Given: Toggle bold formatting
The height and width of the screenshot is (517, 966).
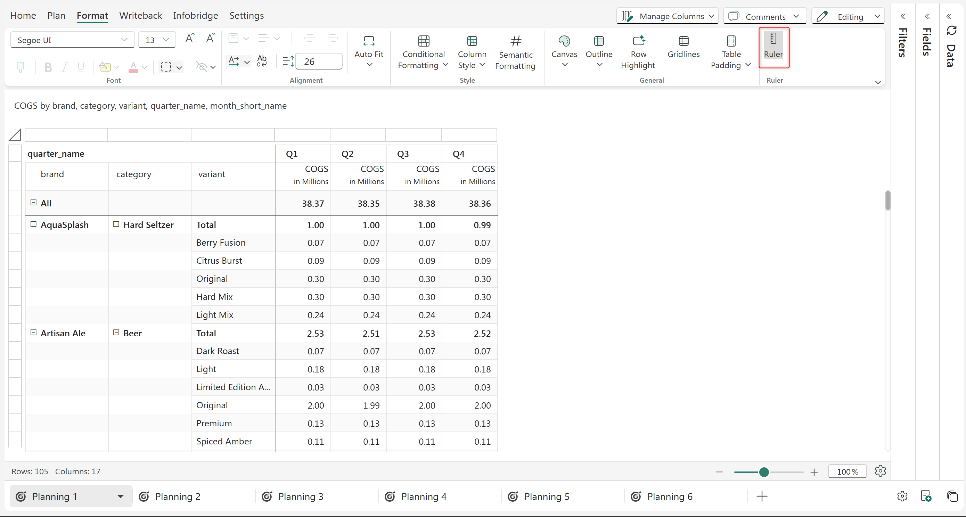Looking at the screenshot, I should click(48, 67).
